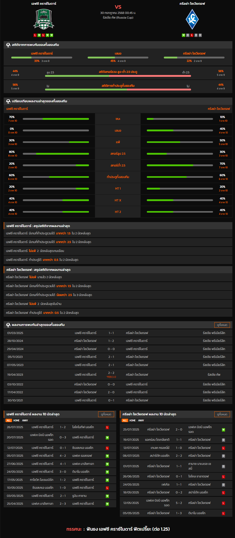Click the HT 1 comparison label

click(118, 189)
